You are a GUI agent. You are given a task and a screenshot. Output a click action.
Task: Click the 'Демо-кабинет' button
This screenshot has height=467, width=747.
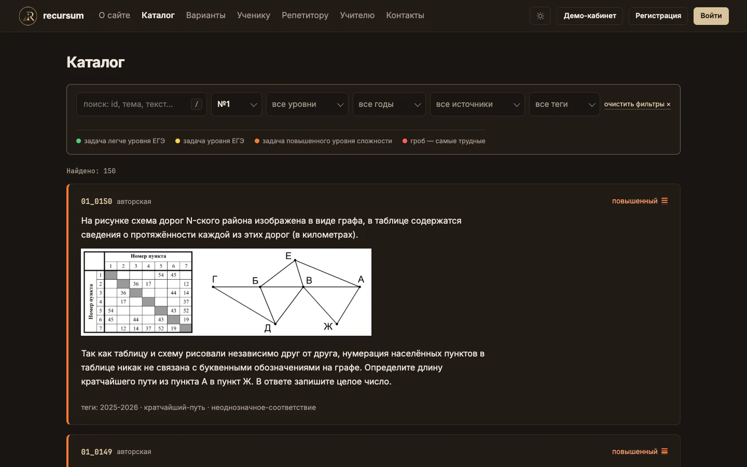point(590,16)
